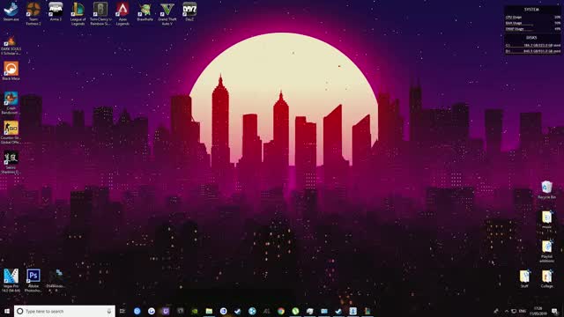Open the notification Action Center
Viewport: 564px width, 317px height.
coord(555,311)
